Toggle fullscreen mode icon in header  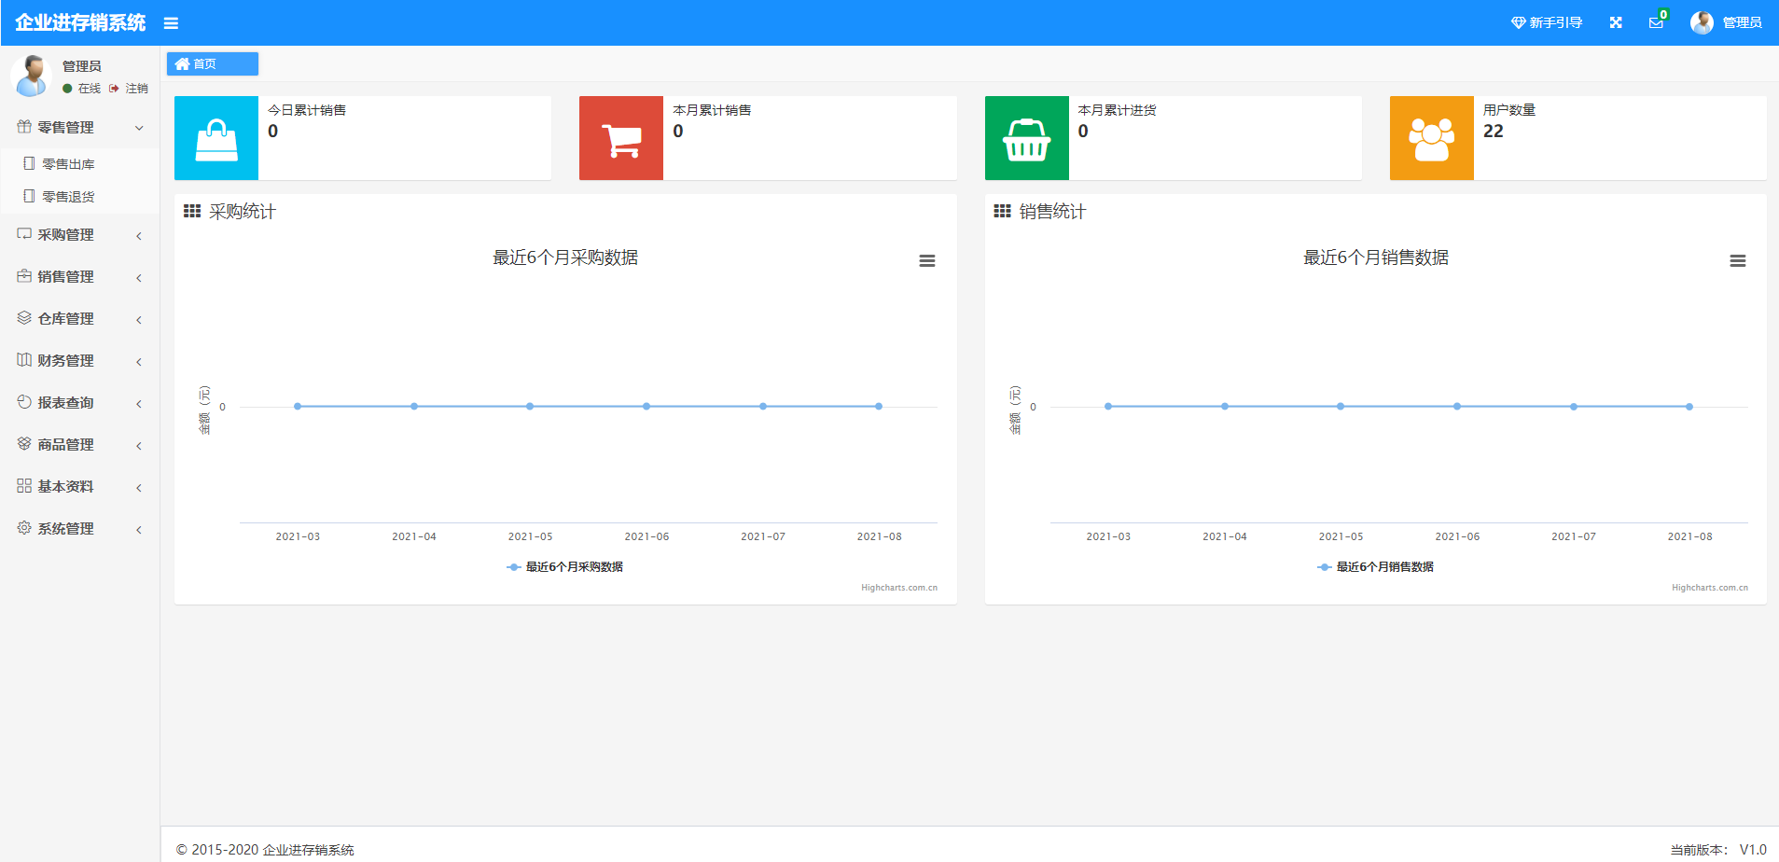pos(1616,22)
